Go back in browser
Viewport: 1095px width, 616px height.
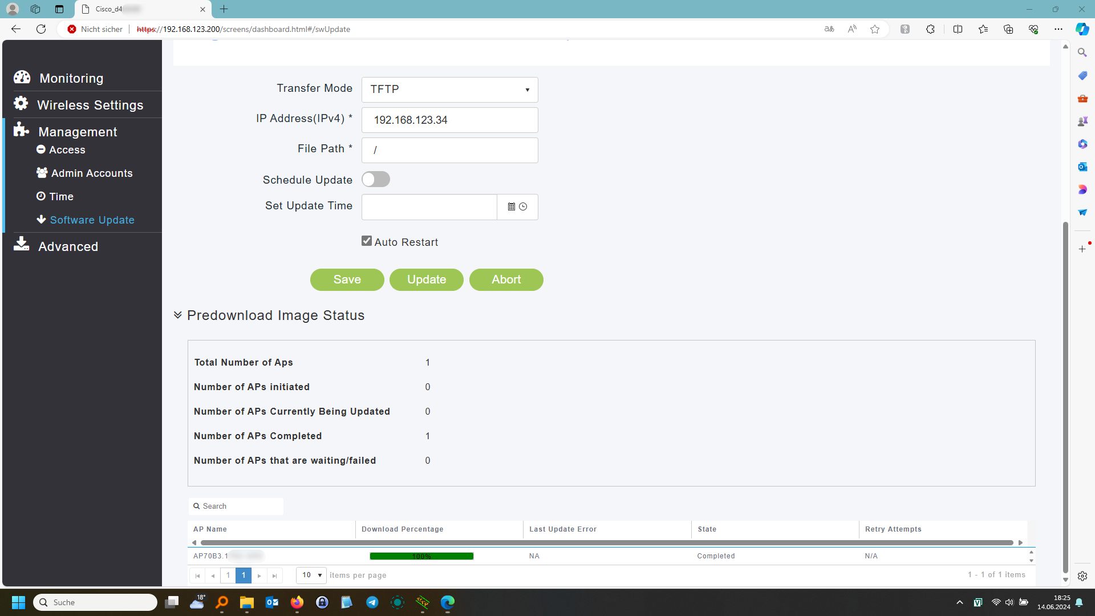pyautogui.click(x=16, y=29)
